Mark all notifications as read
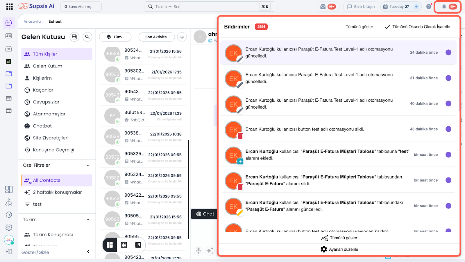465x262 pixels. click(x=417, y=27)
